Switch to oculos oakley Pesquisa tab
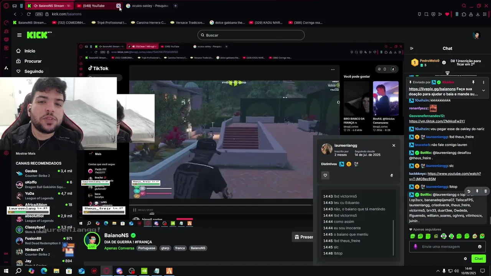This screenshot has height=276, width=491. click(x=147, y=6)
